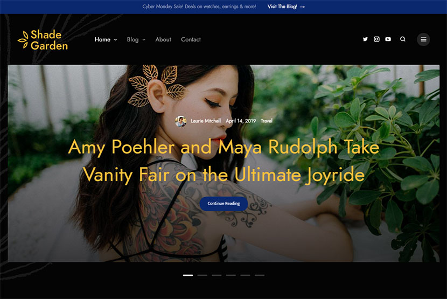Open the YouTube social icon
Screen dimensions: 447x299
[x=388, y=39]
